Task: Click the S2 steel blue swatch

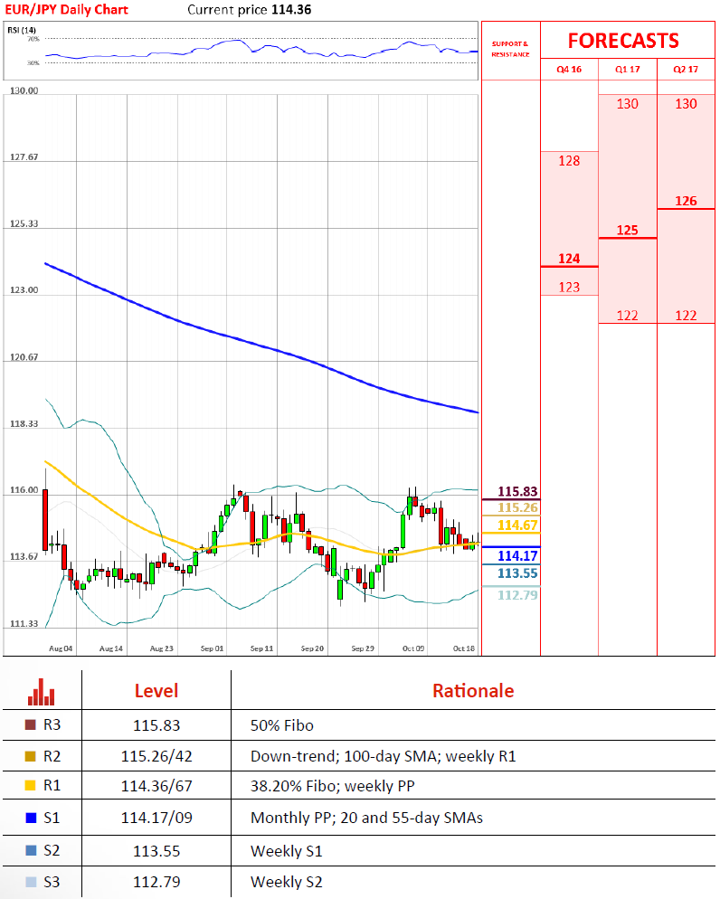Action: (31, 850)
